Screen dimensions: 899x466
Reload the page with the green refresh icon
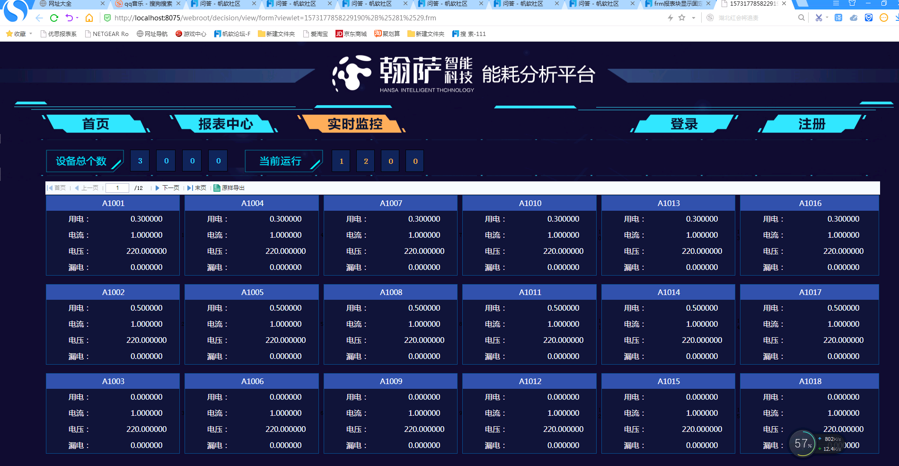coord(54,18)
